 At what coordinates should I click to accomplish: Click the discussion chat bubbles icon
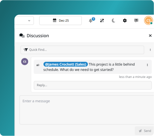click(22, 35)
